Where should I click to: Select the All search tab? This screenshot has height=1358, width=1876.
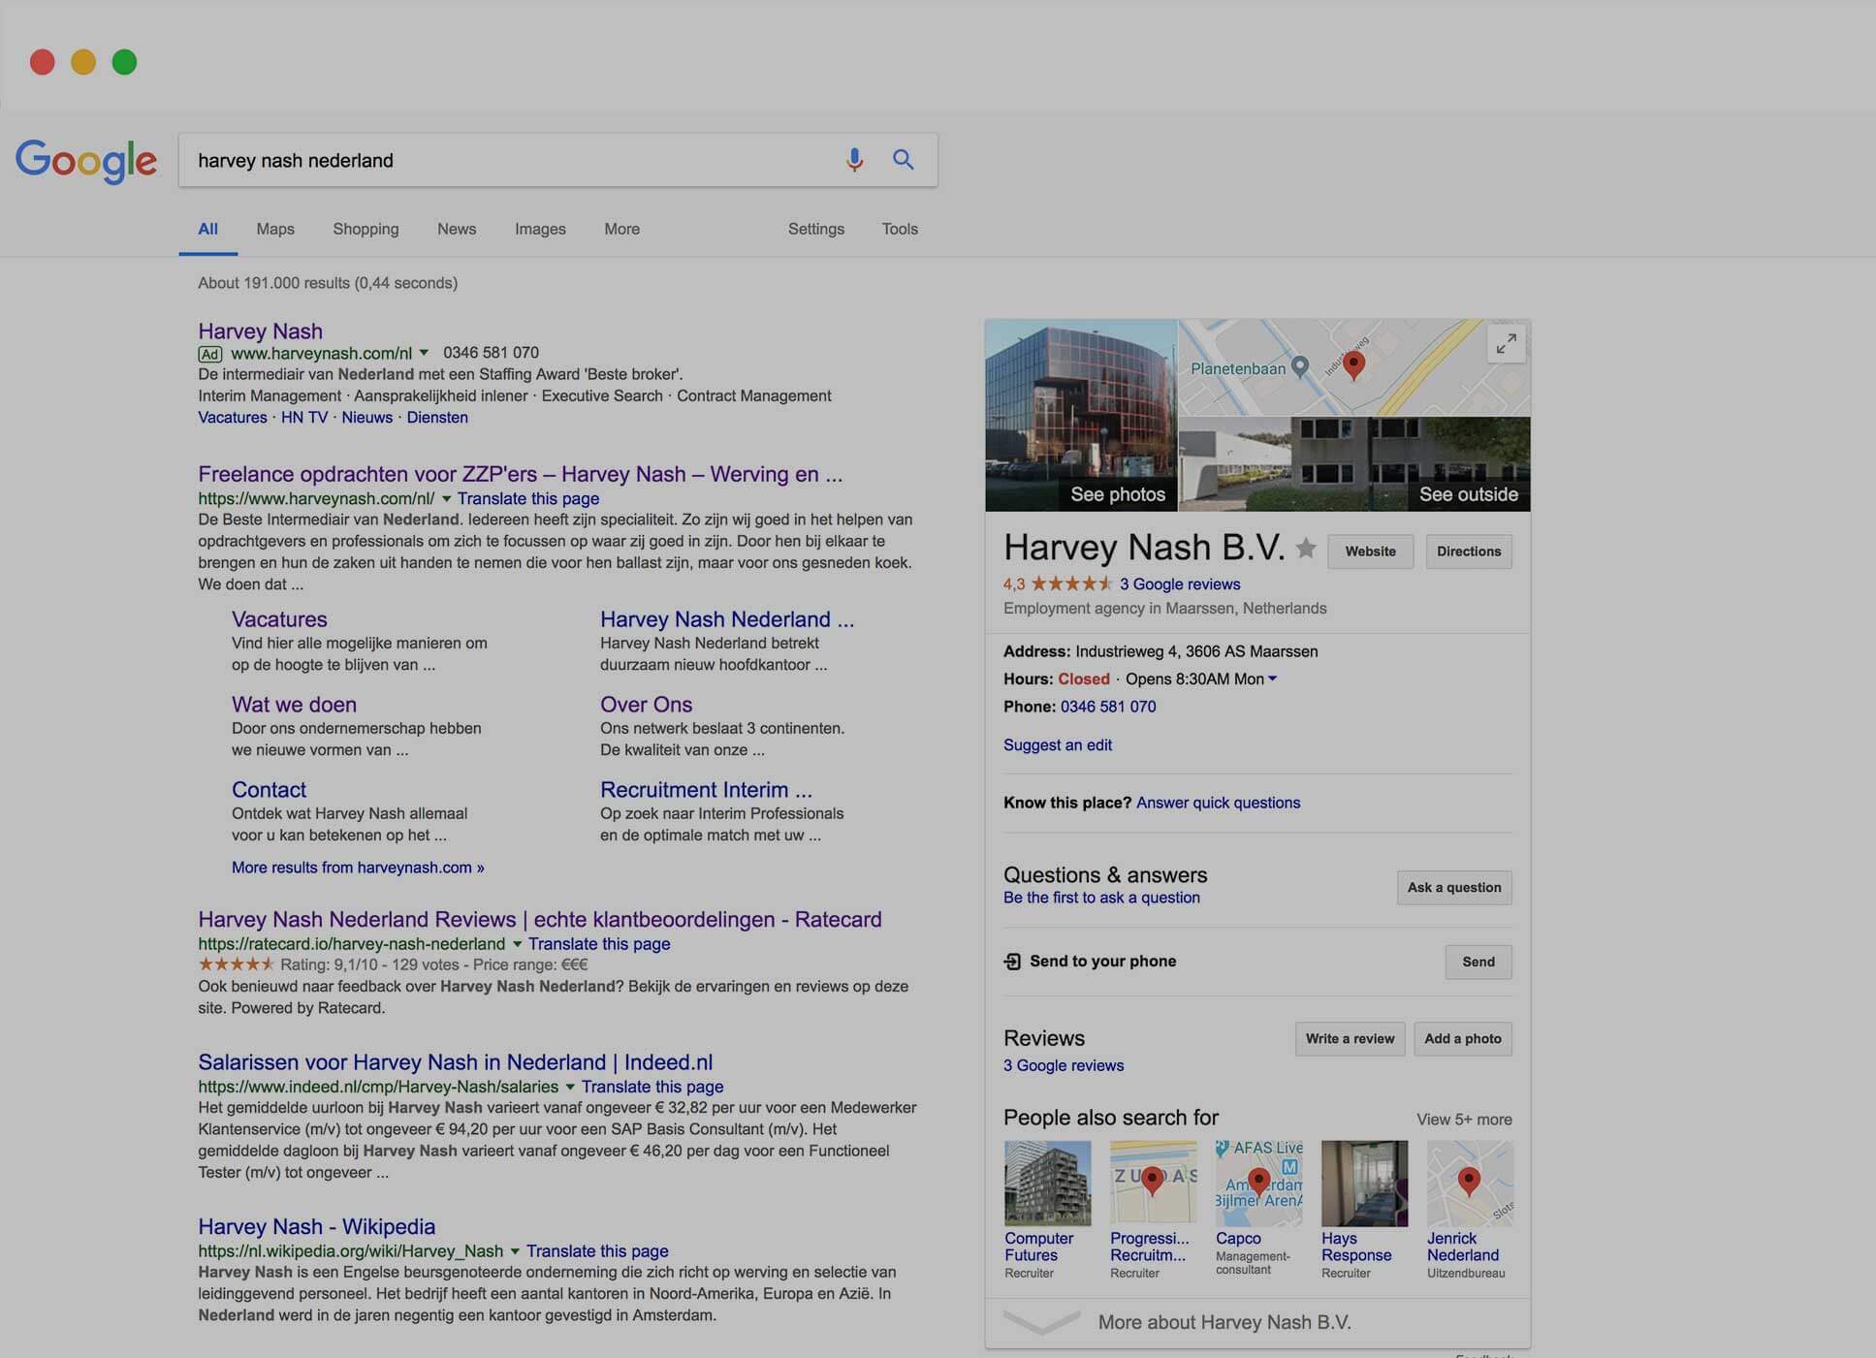(207, 230)
